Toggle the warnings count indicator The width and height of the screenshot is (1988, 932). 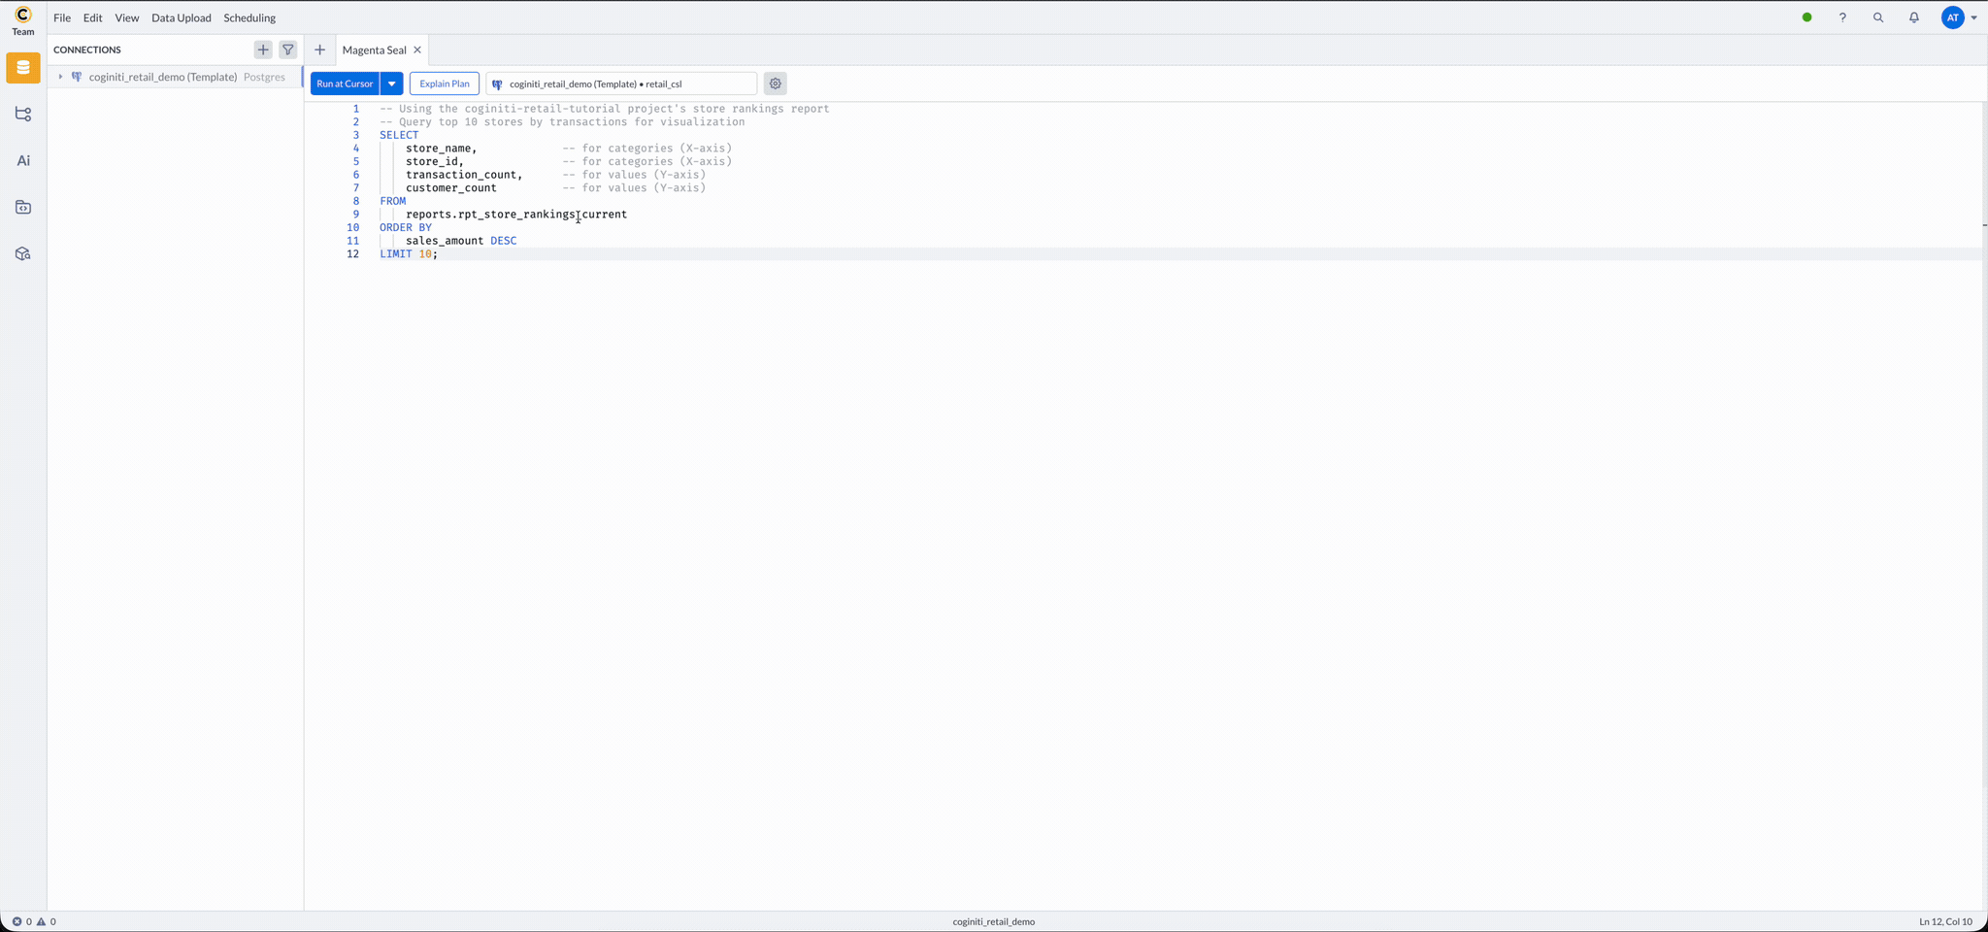[x=45, y=921]
